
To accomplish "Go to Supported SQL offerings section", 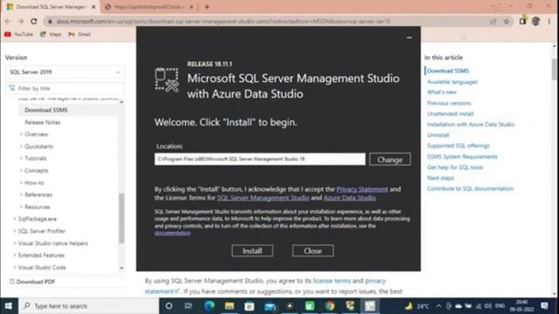I will tap(458, 146).
